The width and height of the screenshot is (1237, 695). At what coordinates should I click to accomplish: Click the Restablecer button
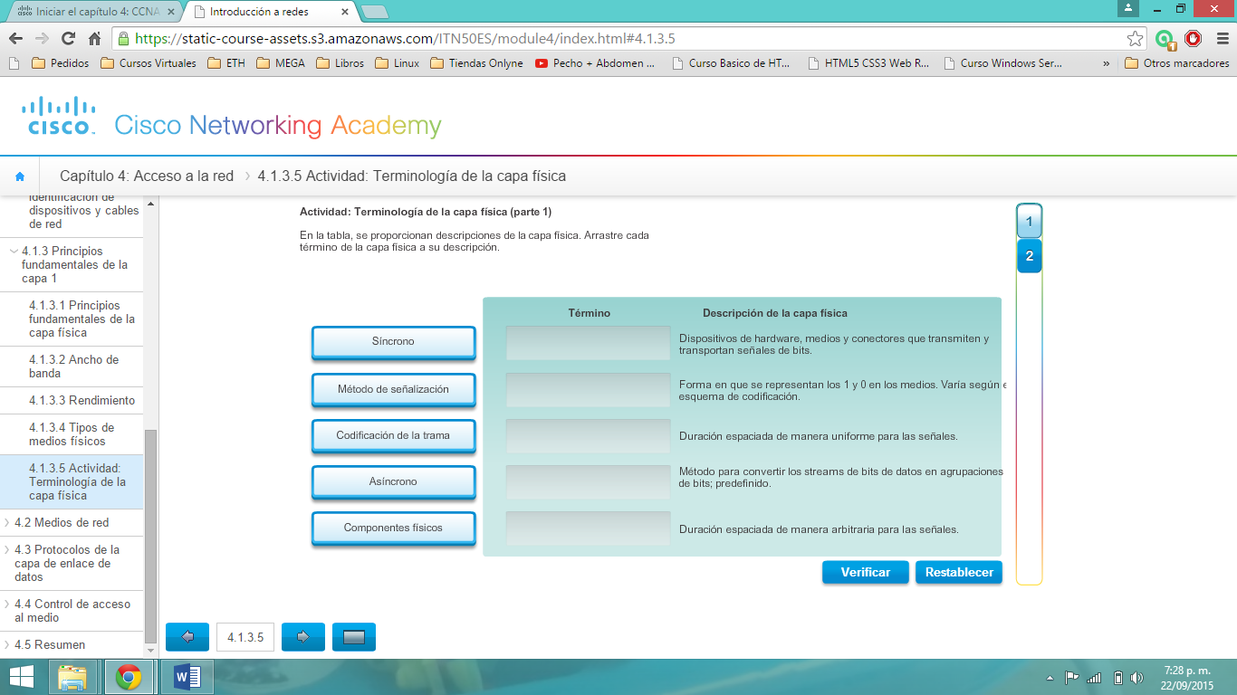tap(958, 572)
